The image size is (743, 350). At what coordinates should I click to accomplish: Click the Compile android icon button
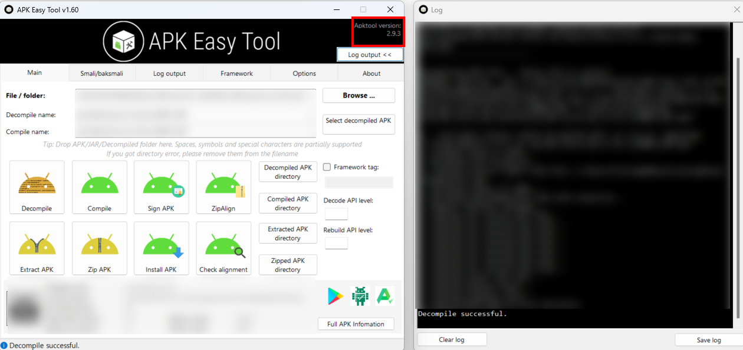99,187
